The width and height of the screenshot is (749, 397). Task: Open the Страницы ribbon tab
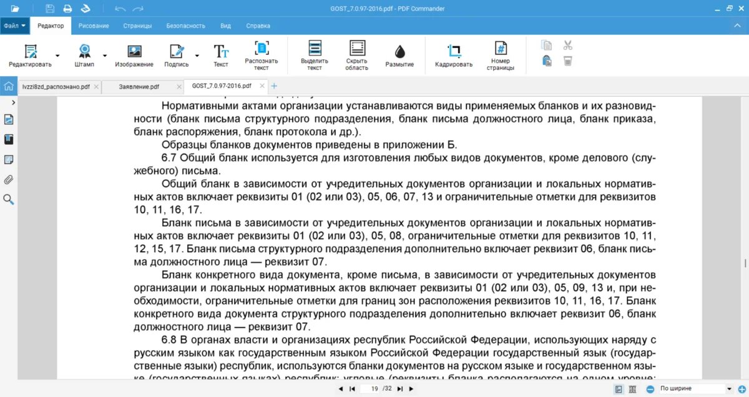click(137, 26)
